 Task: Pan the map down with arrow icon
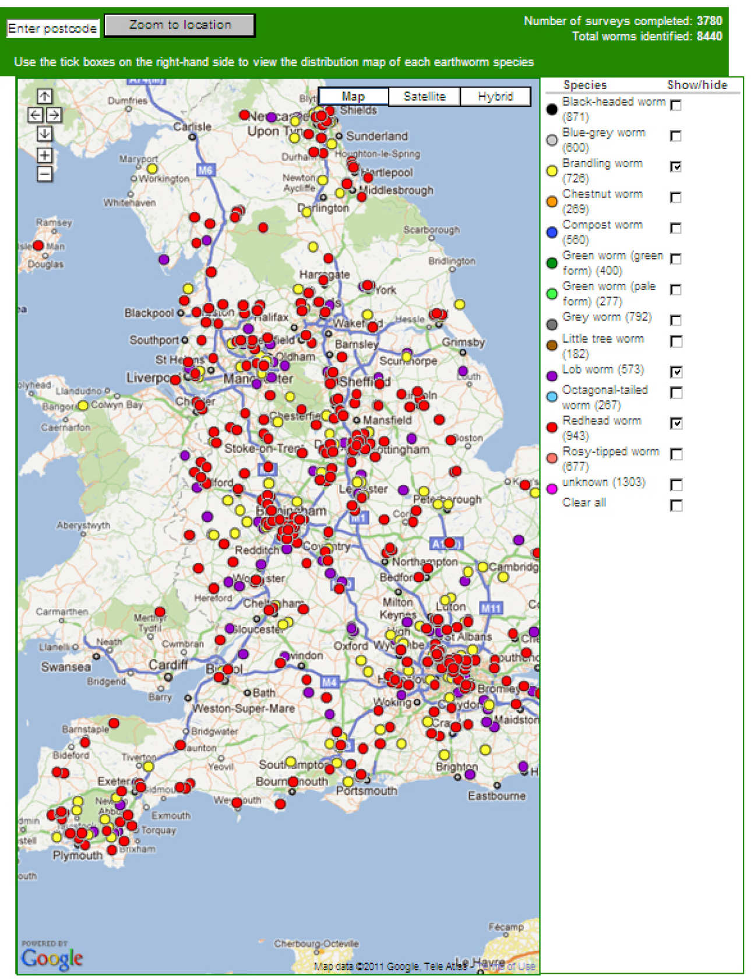[44, 133]
